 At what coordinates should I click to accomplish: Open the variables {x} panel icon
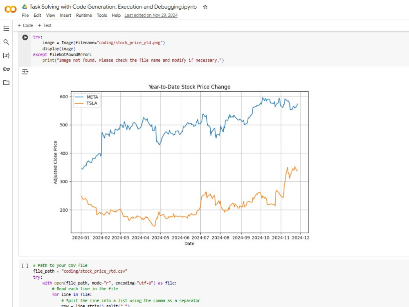click(6, 55)
